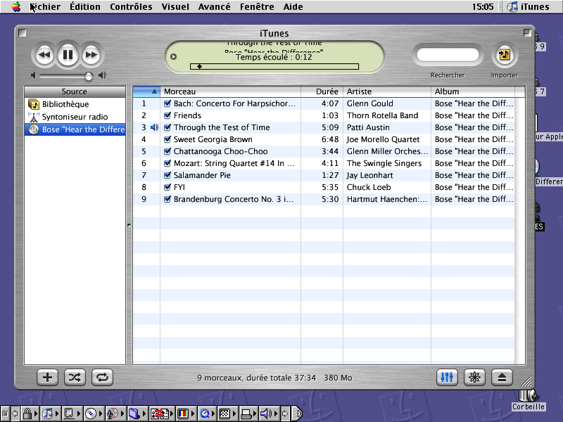Skip forward with the fast-forward button
563x422 pixels.
point(91,55)
